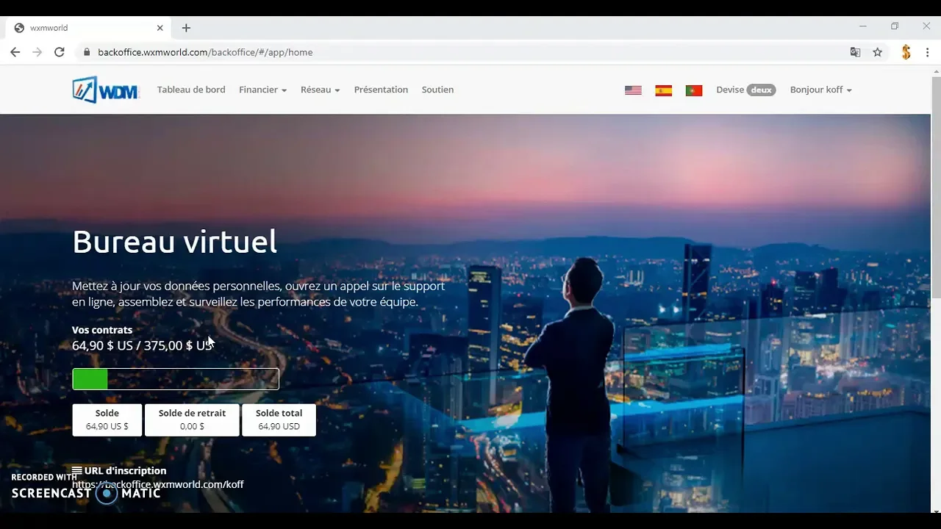Click the Vos contrats label
The width and height of the screenshot is (941, 529).
102,330
